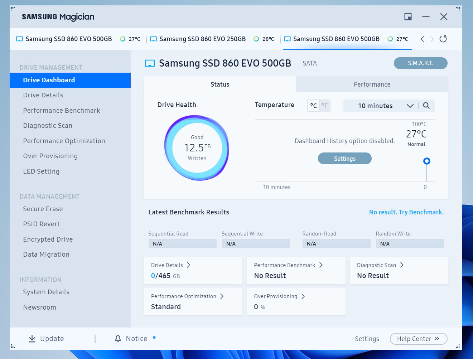Click first 860 EVO 500GB tab drive icon
Image resolution: width=473 pixels, height=359 pixels.
(x=20, y=39)
